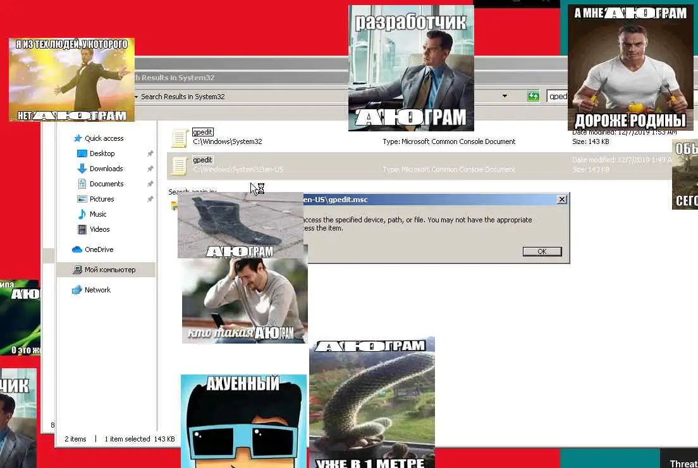Click 'Type: Microsoft Common Console Document' in System32 row
Image resolution: width=698 pixels, height=468 pixels.
click(x=449, y=141)
